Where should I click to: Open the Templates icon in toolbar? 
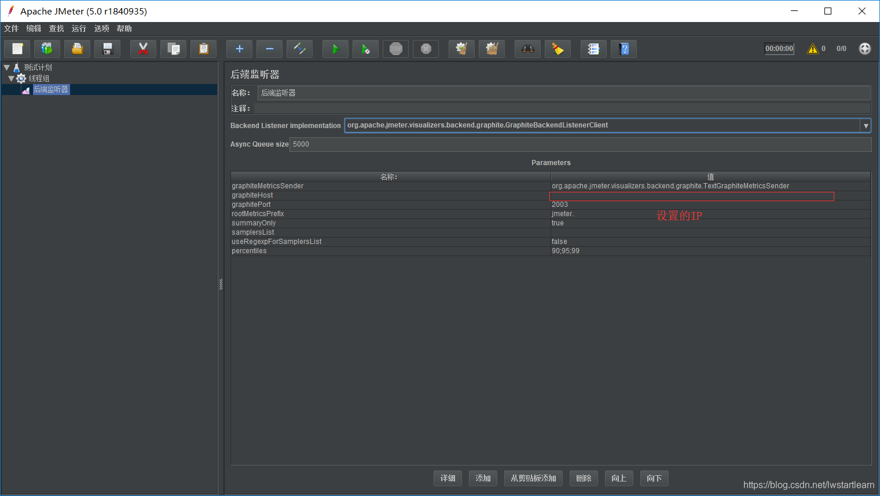[47, 49]
